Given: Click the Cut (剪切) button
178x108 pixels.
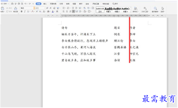Looking at the screenshot, I should [9, 8].
